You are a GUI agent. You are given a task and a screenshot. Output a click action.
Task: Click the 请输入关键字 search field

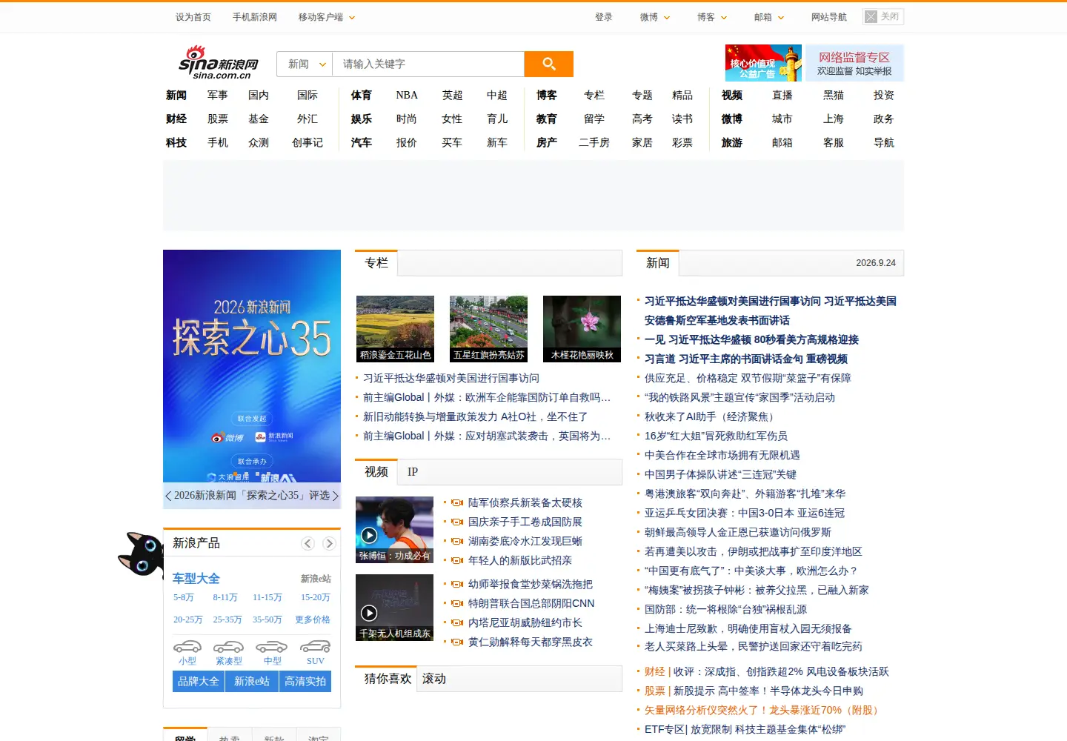point(428,64)
